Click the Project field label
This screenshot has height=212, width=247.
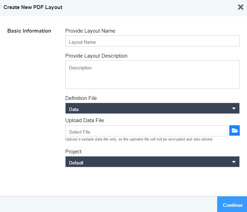tap(73, 152)
